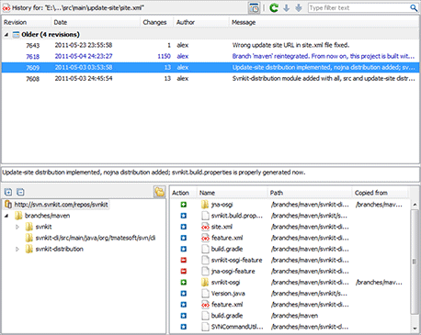Click in the Type filter text field
The image size is (421, 335).
point(358,8)
